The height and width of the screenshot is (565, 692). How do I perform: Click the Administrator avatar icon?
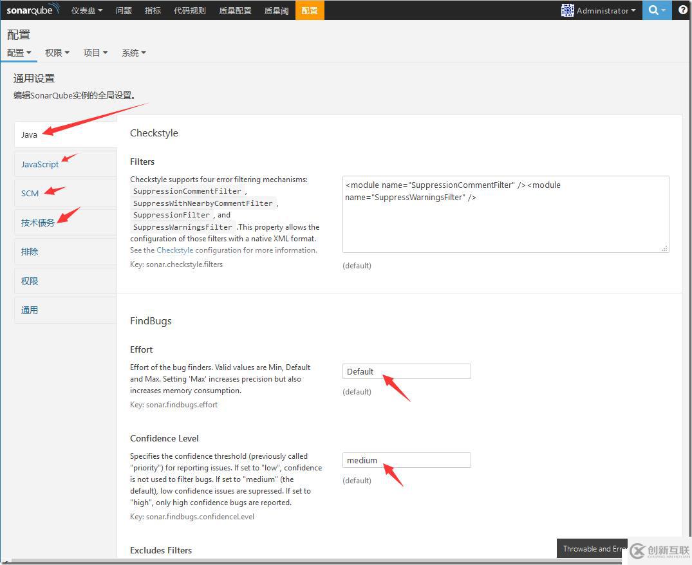tap(567, 10)
